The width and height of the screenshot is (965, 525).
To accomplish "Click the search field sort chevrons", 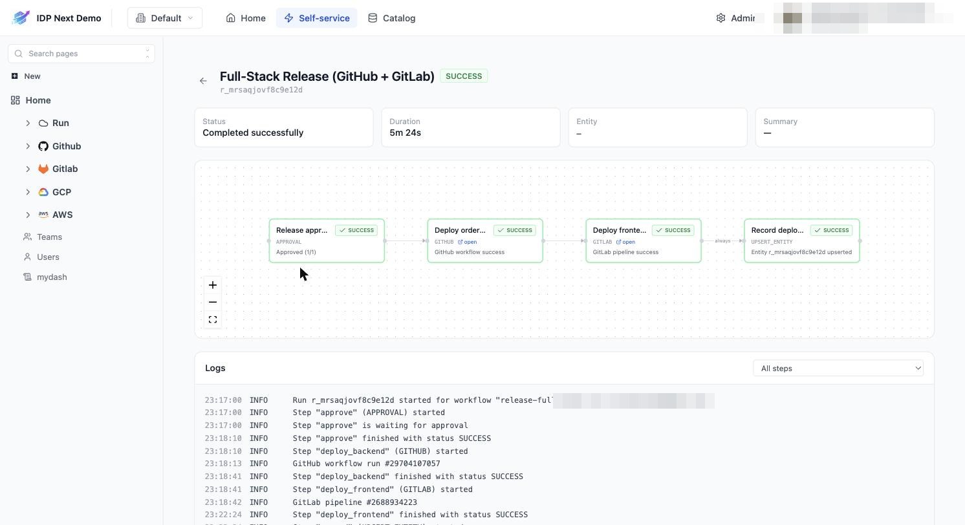I will tap(147, 54).
